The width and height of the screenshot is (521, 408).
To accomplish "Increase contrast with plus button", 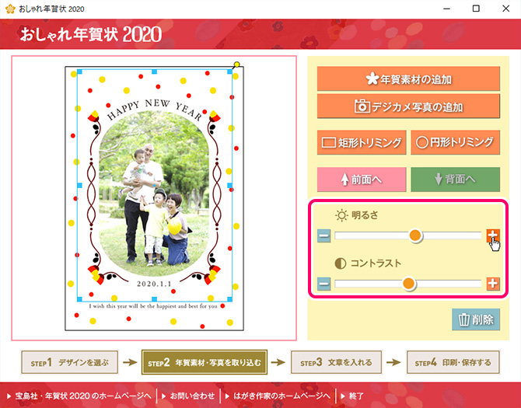I will coord(493,284).
